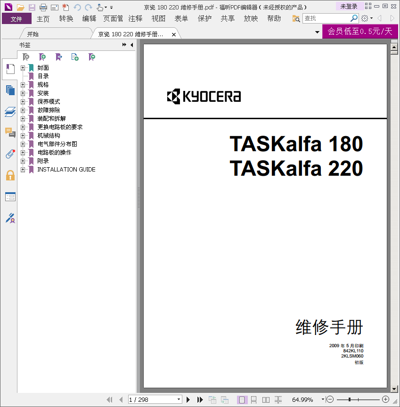Click the add new bookmark icon
Viewport: 400px width, 407px height.
(42, 57)
